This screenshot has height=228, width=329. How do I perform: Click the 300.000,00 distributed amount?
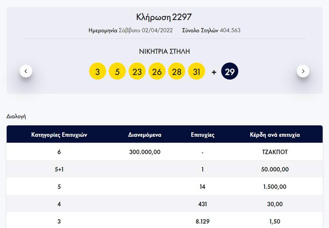(145, 152)
